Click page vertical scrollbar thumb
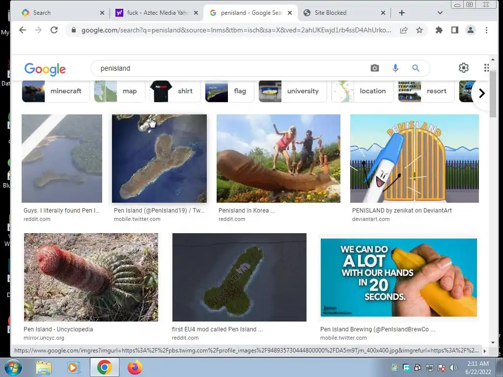This screenshot has width=503, height=377. click(x=493, y=93)
